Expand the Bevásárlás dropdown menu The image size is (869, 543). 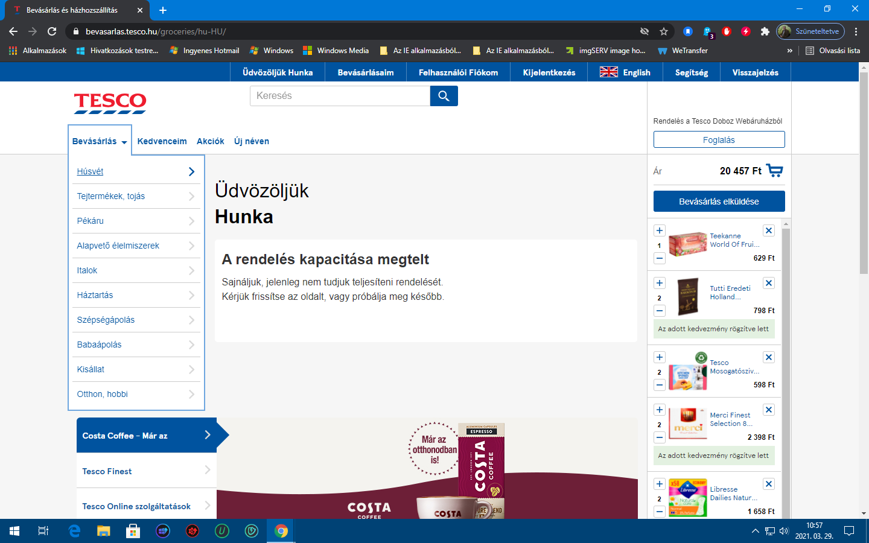pyautogui.click(x=100, y=141)
